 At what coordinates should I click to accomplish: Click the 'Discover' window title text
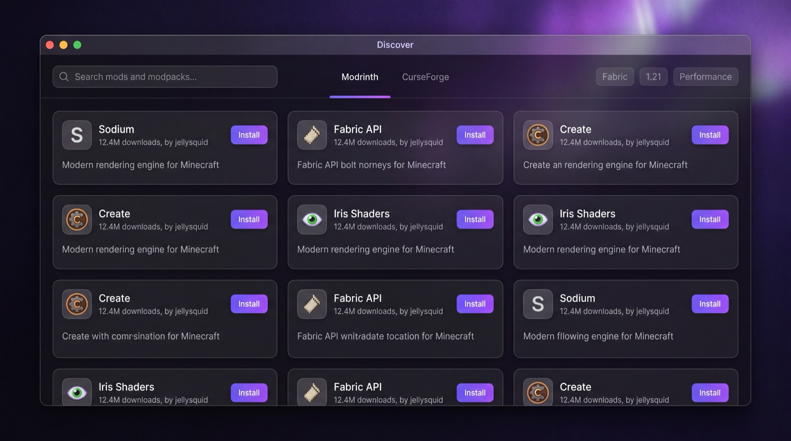click(395, 45)
